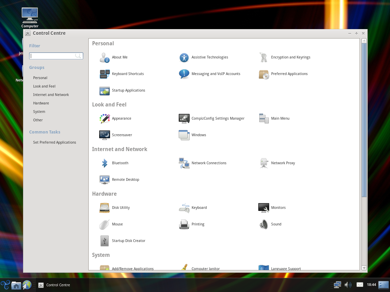The image size is (390, 292).
Task: Select the Other group in sidebar
Action: click(38, 120)
